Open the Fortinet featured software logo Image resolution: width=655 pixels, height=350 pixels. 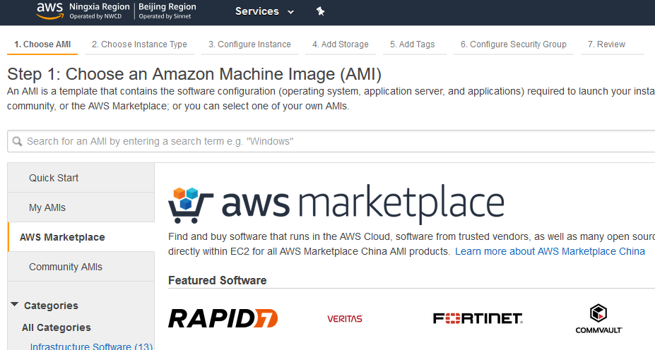tap(478, 319)
